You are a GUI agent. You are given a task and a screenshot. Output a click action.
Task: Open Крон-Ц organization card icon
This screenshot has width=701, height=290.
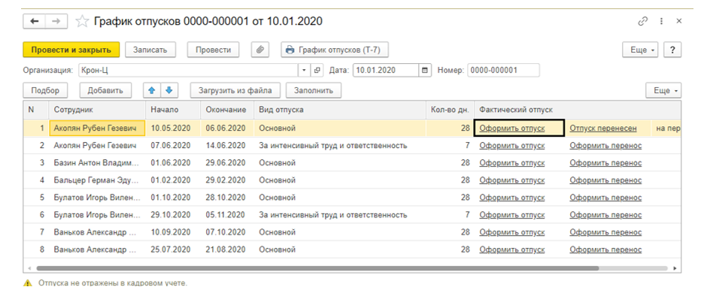pos(317,70)
